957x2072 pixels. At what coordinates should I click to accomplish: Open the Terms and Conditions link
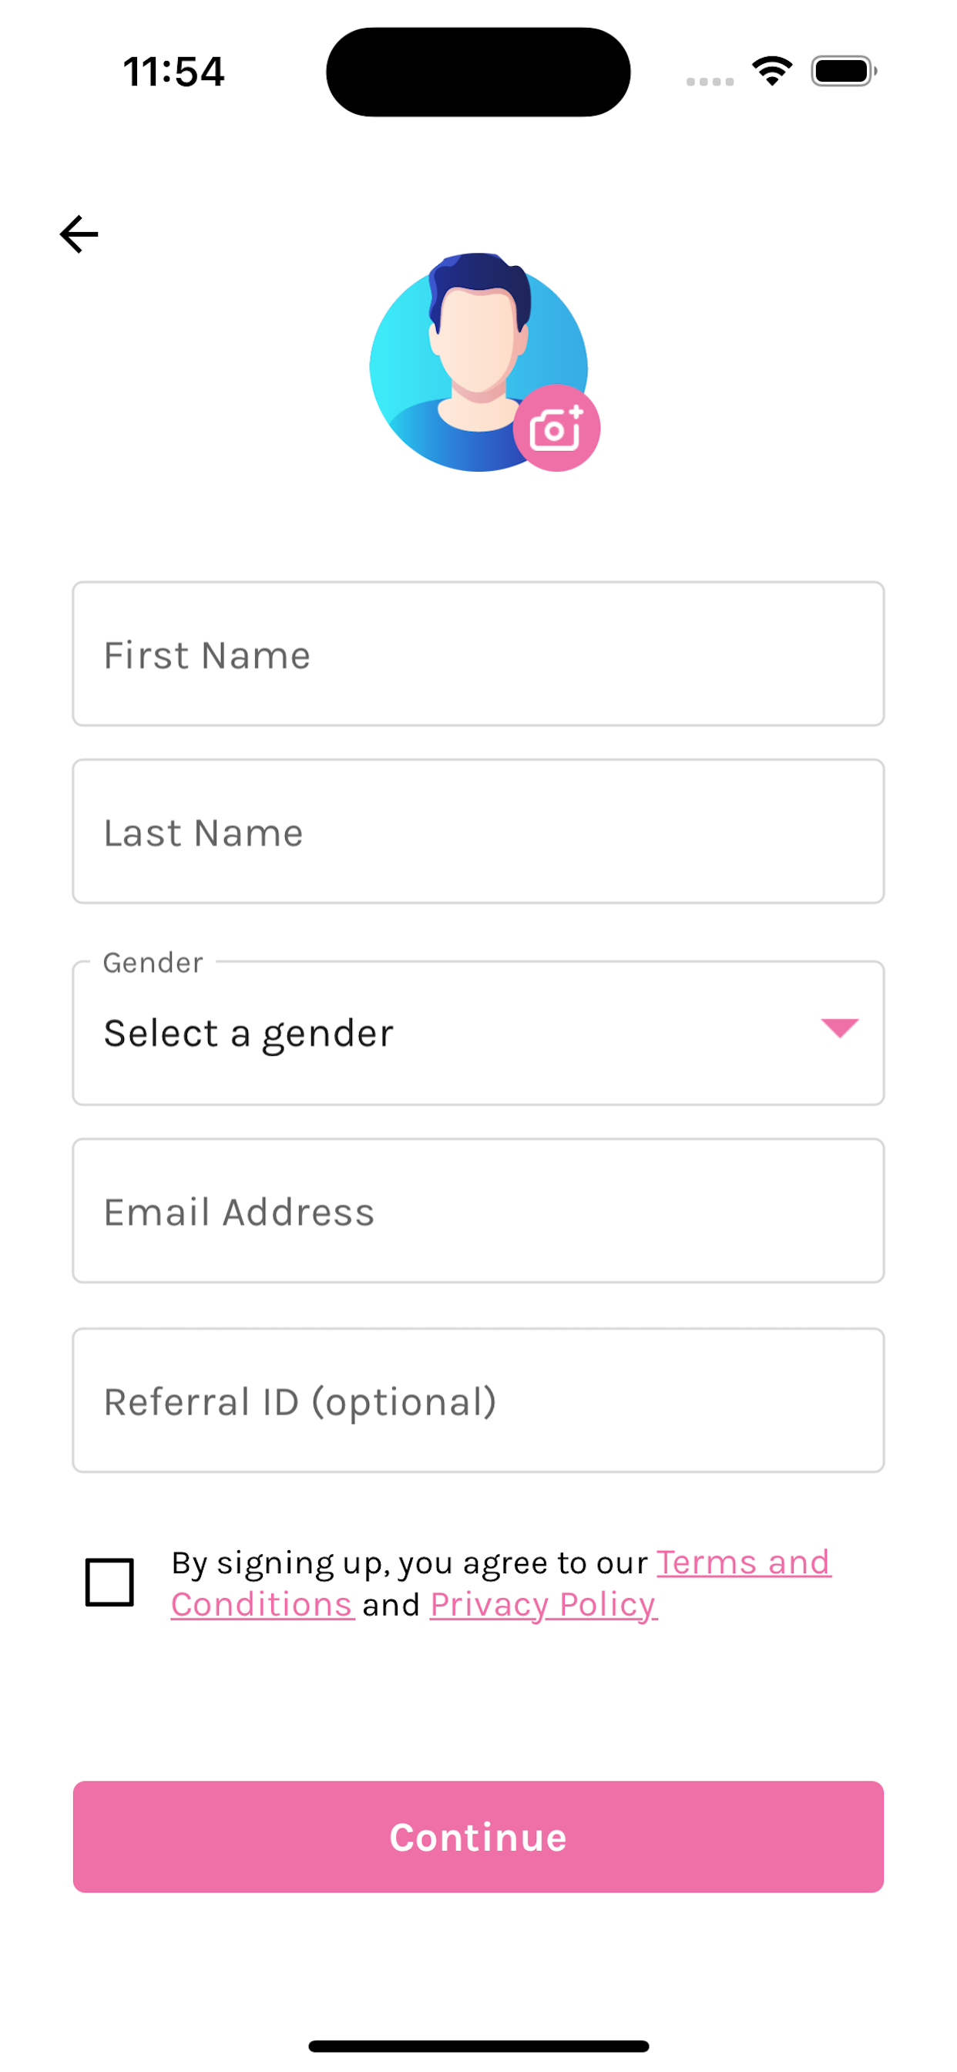coord(743,1562)
